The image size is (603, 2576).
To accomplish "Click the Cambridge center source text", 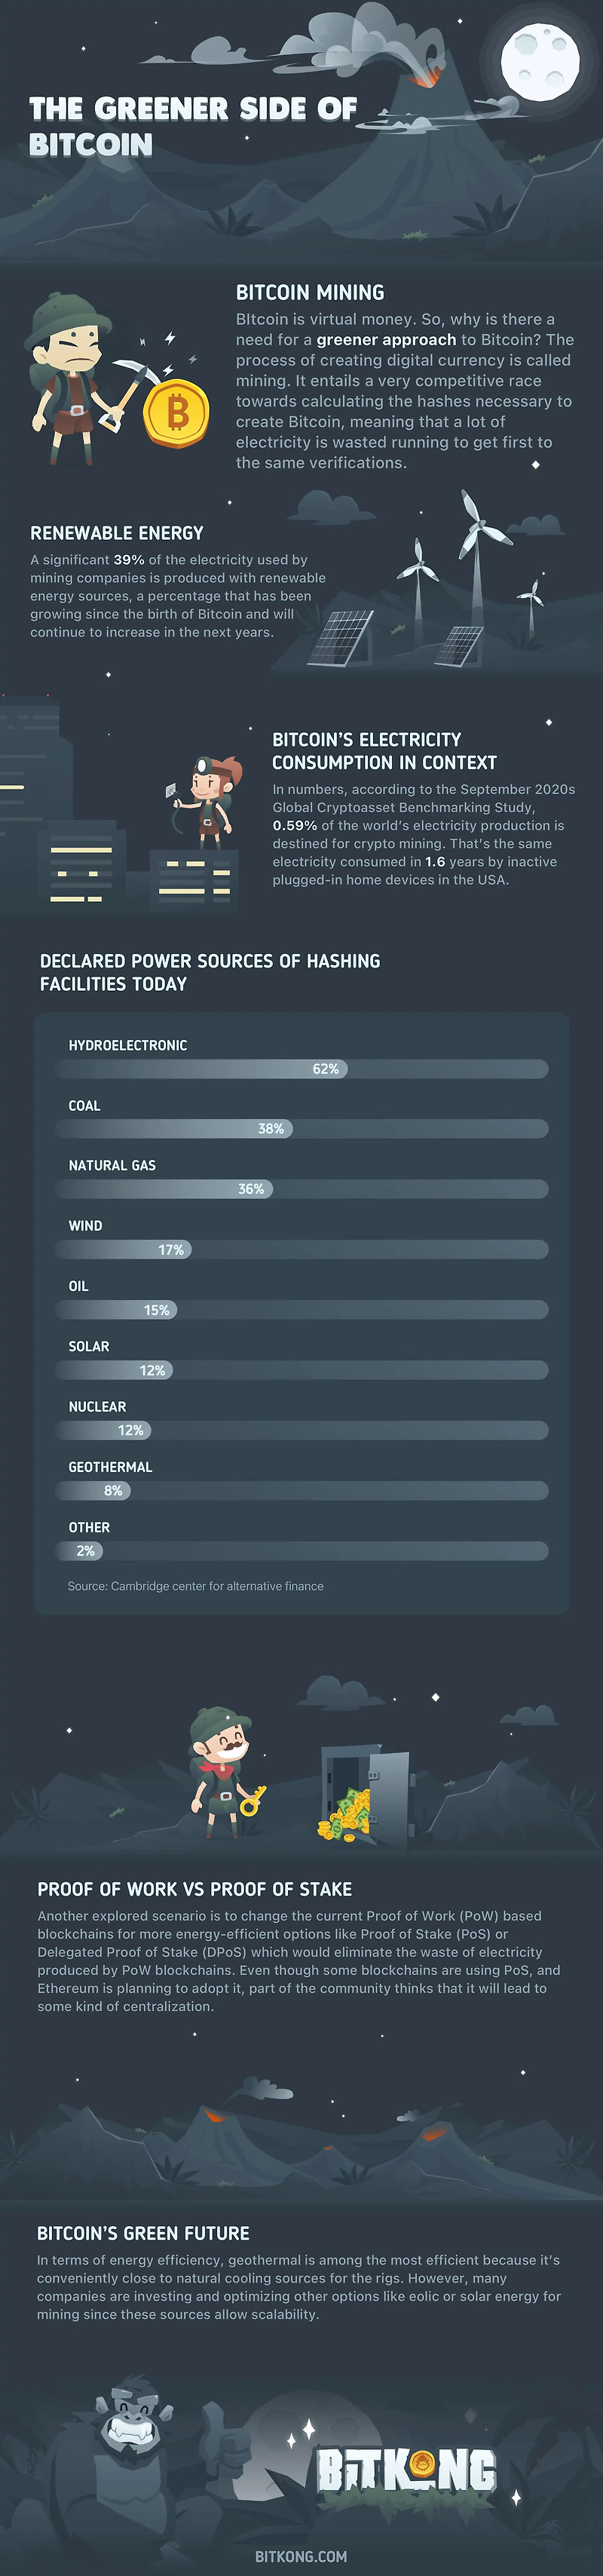I will coord(196,1586).
